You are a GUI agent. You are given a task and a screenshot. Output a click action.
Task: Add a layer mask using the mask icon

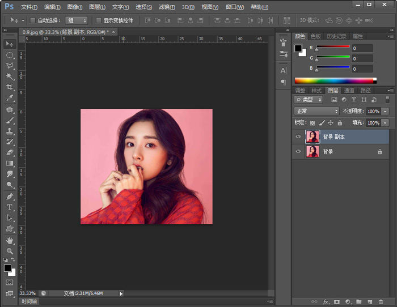tap(337, 302)
